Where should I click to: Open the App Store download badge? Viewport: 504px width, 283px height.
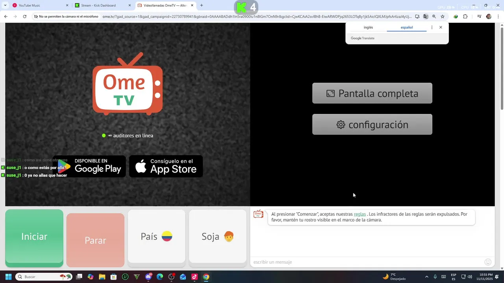click(x=166, y=166)
